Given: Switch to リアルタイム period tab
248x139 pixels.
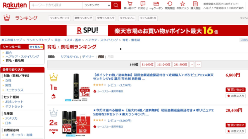Looking at the screenshot, I should 70,57.
